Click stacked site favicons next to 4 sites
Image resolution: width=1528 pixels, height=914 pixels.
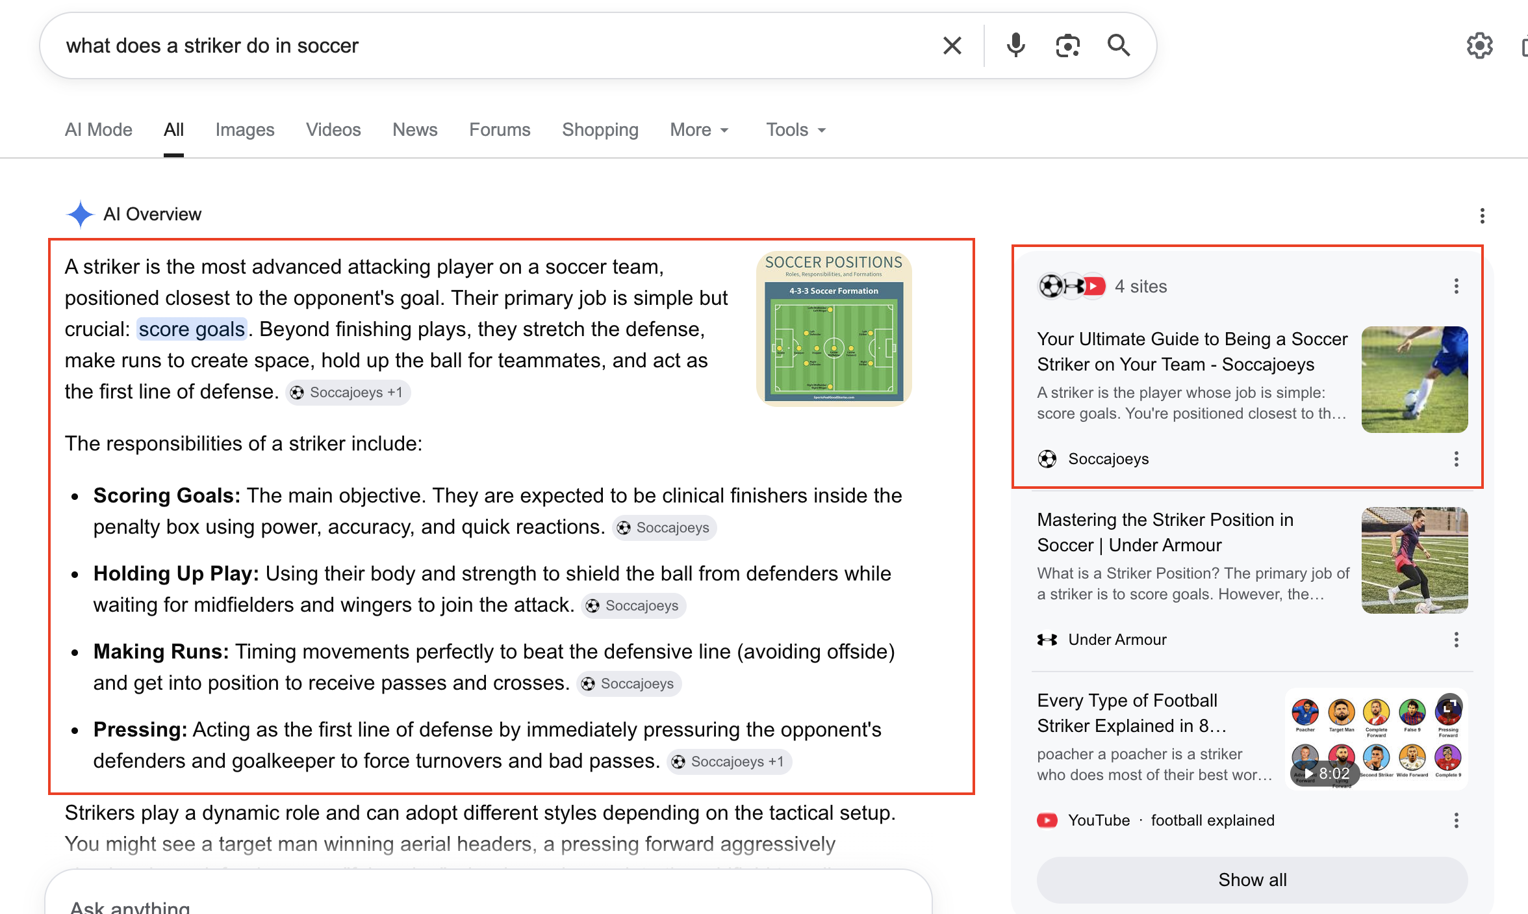1072,286
